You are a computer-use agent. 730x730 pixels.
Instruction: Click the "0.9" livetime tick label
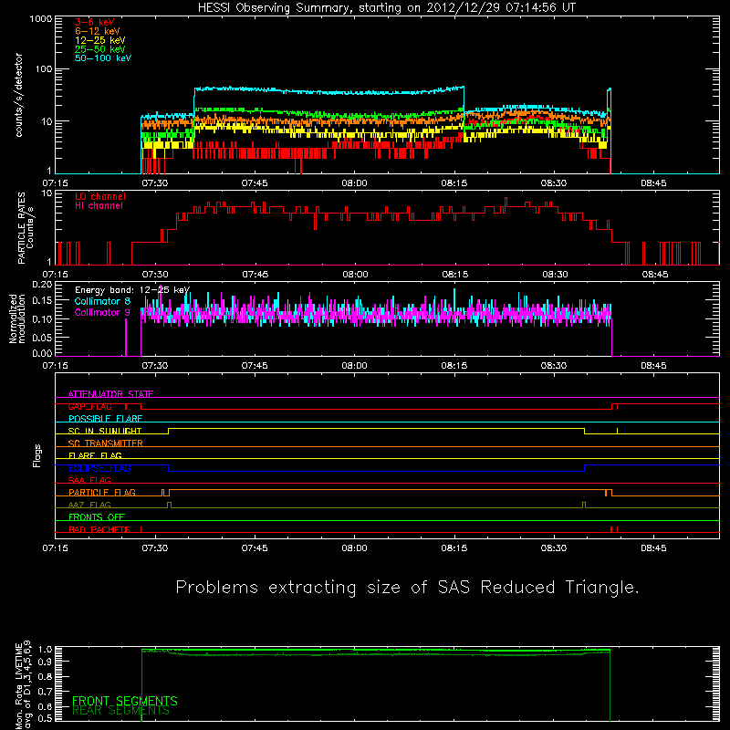click(x=46, y=662)
